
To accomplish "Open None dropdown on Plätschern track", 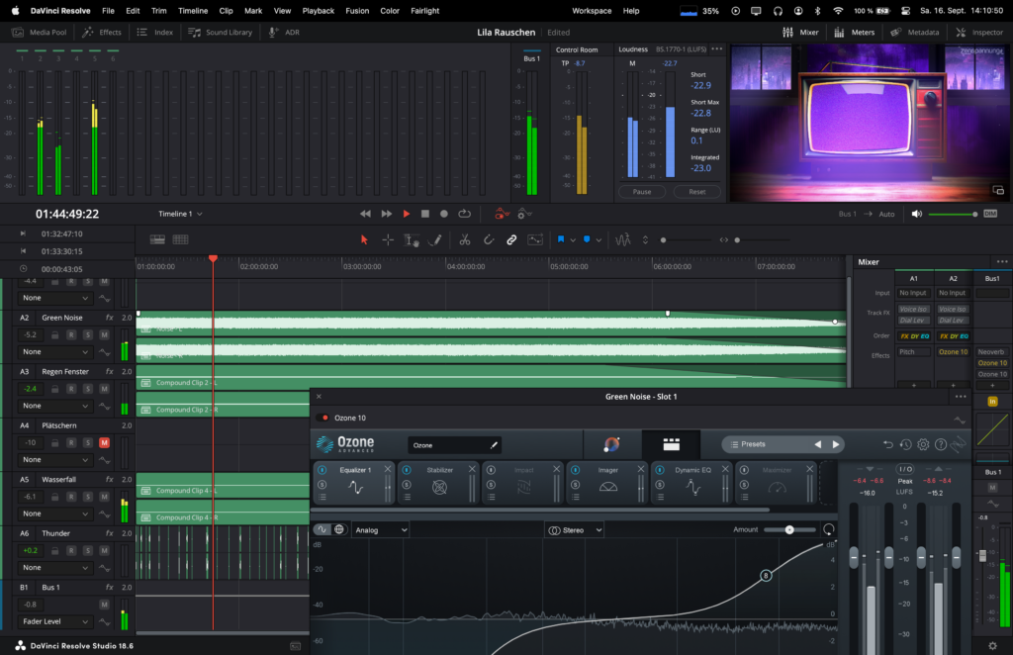I will pos(55,460).
